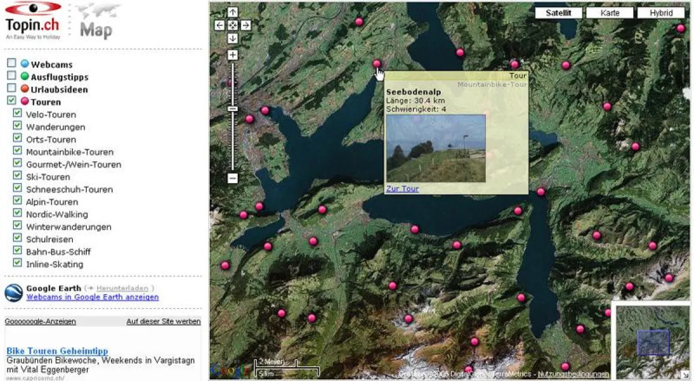The image size is (694, 381).
Task: Uncheck the Mountainbike-Touren checkbox
Action: point(17,151)
